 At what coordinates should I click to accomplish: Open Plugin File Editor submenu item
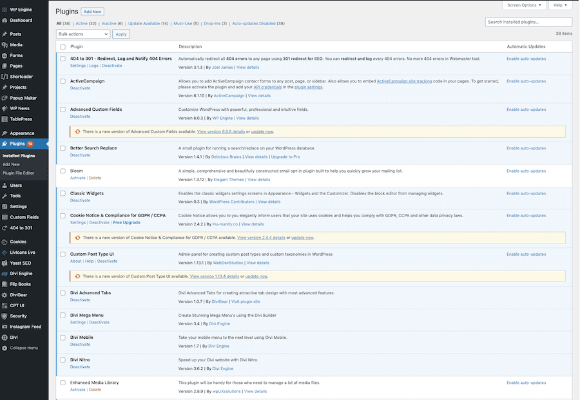[x=19, y=173]
